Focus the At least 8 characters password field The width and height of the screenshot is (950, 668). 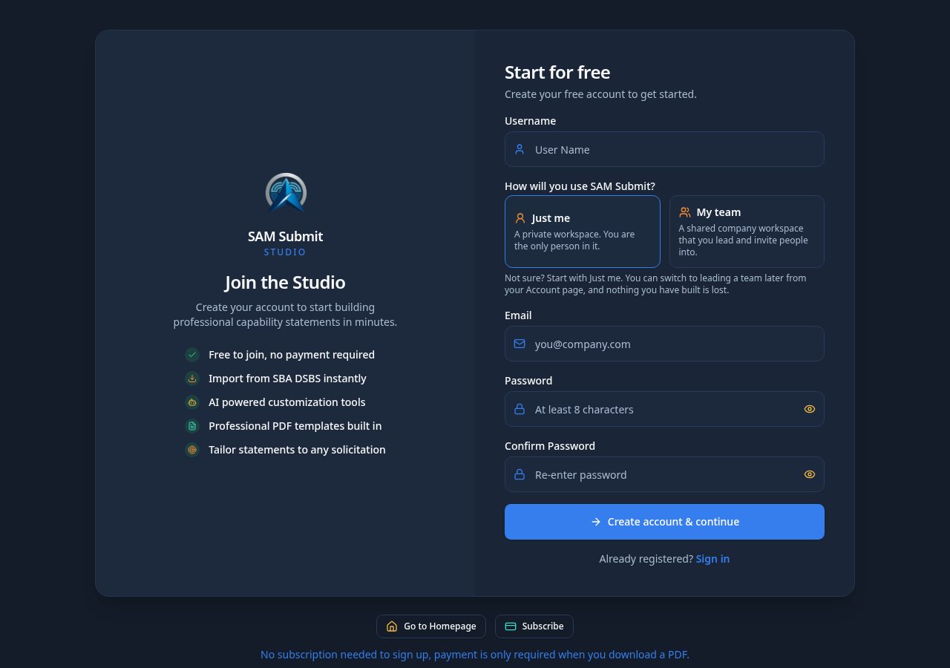tap(664, 409)
